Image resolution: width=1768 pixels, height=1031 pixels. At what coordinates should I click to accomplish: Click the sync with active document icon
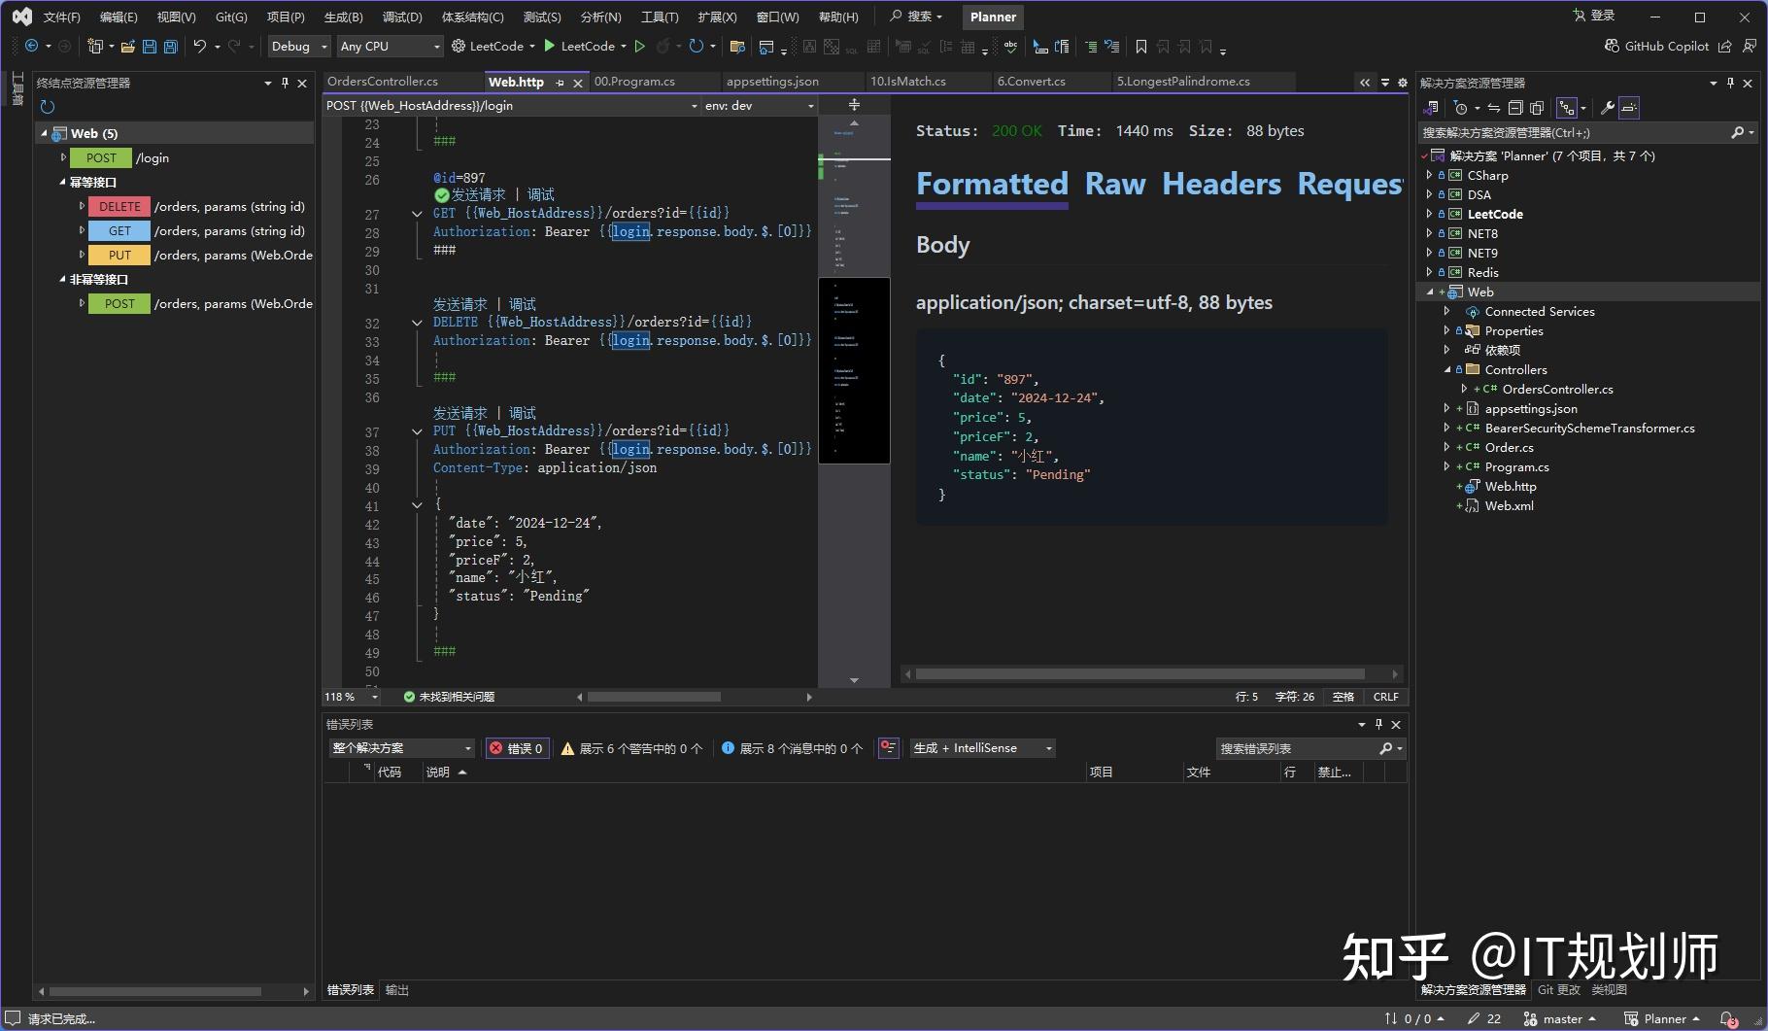[1493, 108]
